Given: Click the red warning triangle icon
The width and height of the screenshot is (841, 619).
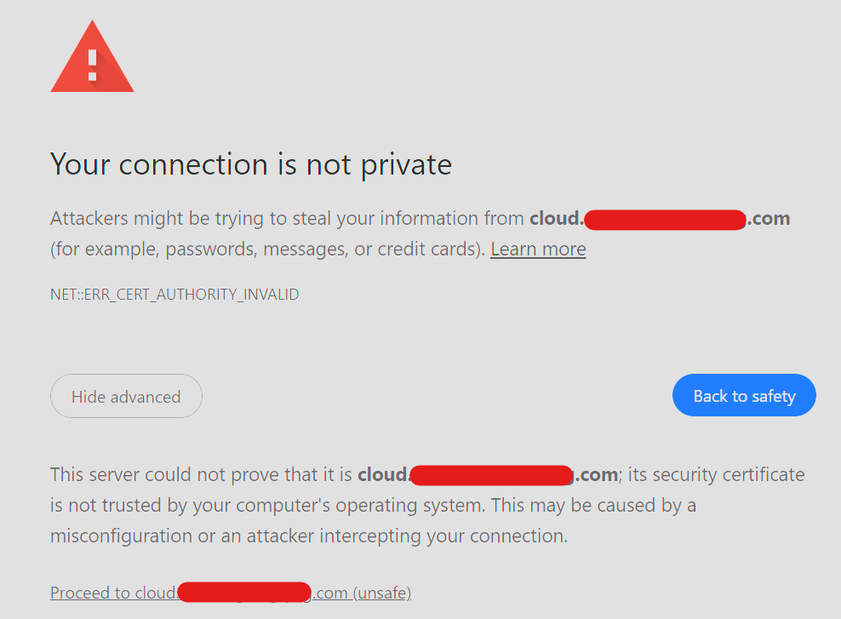Looking at the screenshot, I should tap(92, 56).
